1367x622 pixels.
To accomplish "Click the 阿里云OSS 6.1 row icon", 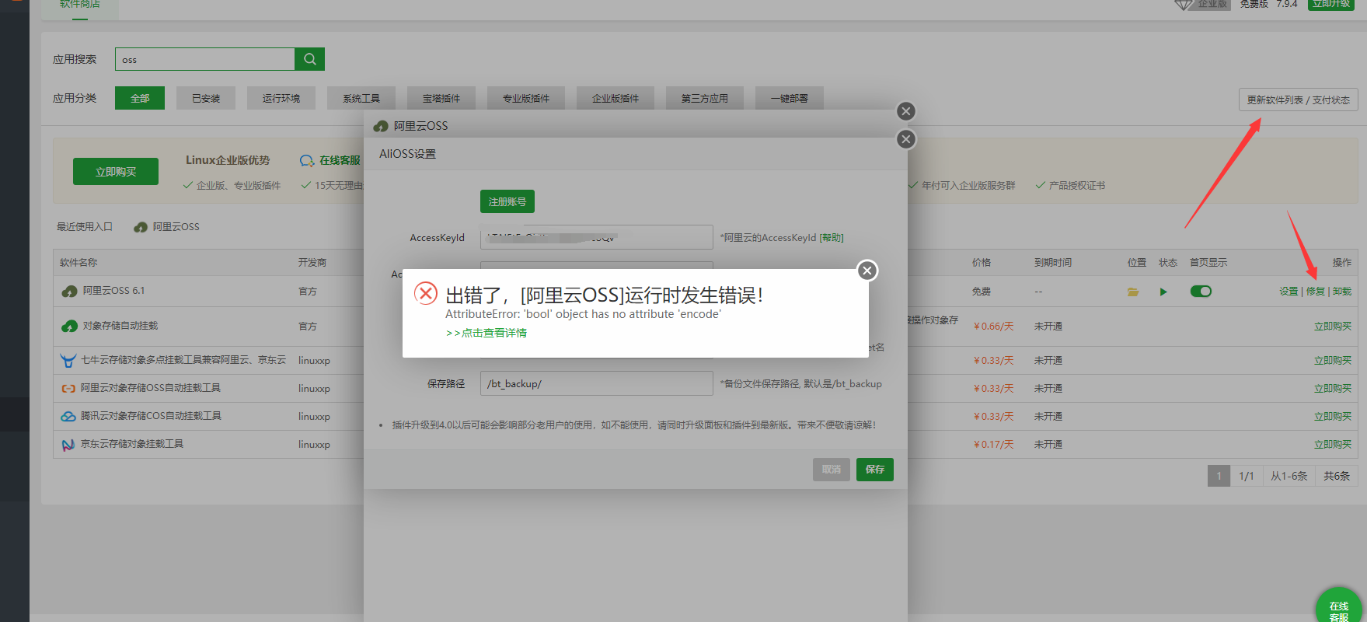I will [x=69, y=291].
